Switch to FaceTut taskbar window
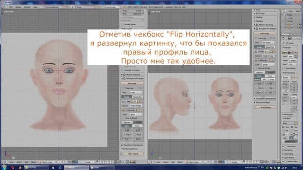Screen dimensions: 303x170 coord(36,168)
